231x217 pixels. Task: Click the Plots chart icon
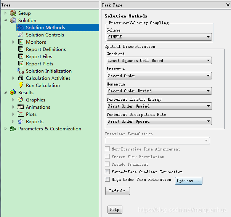(21, 114)
